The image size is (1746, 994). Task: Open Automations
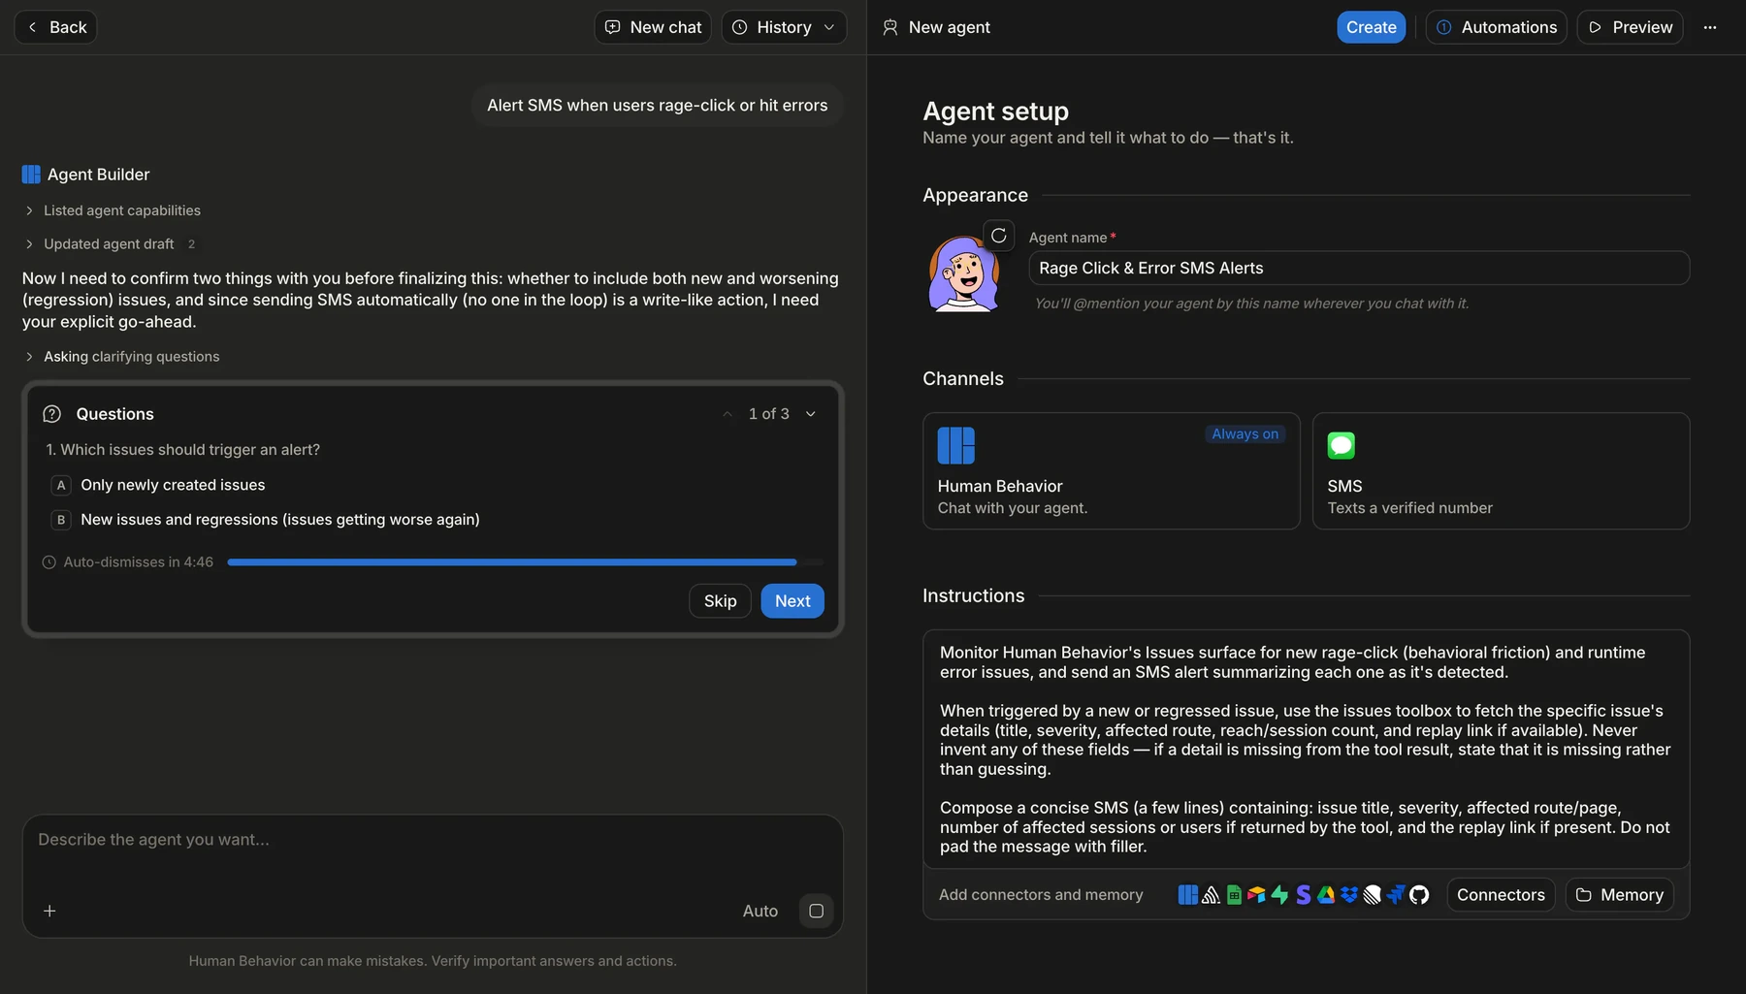coord(1497,27)
